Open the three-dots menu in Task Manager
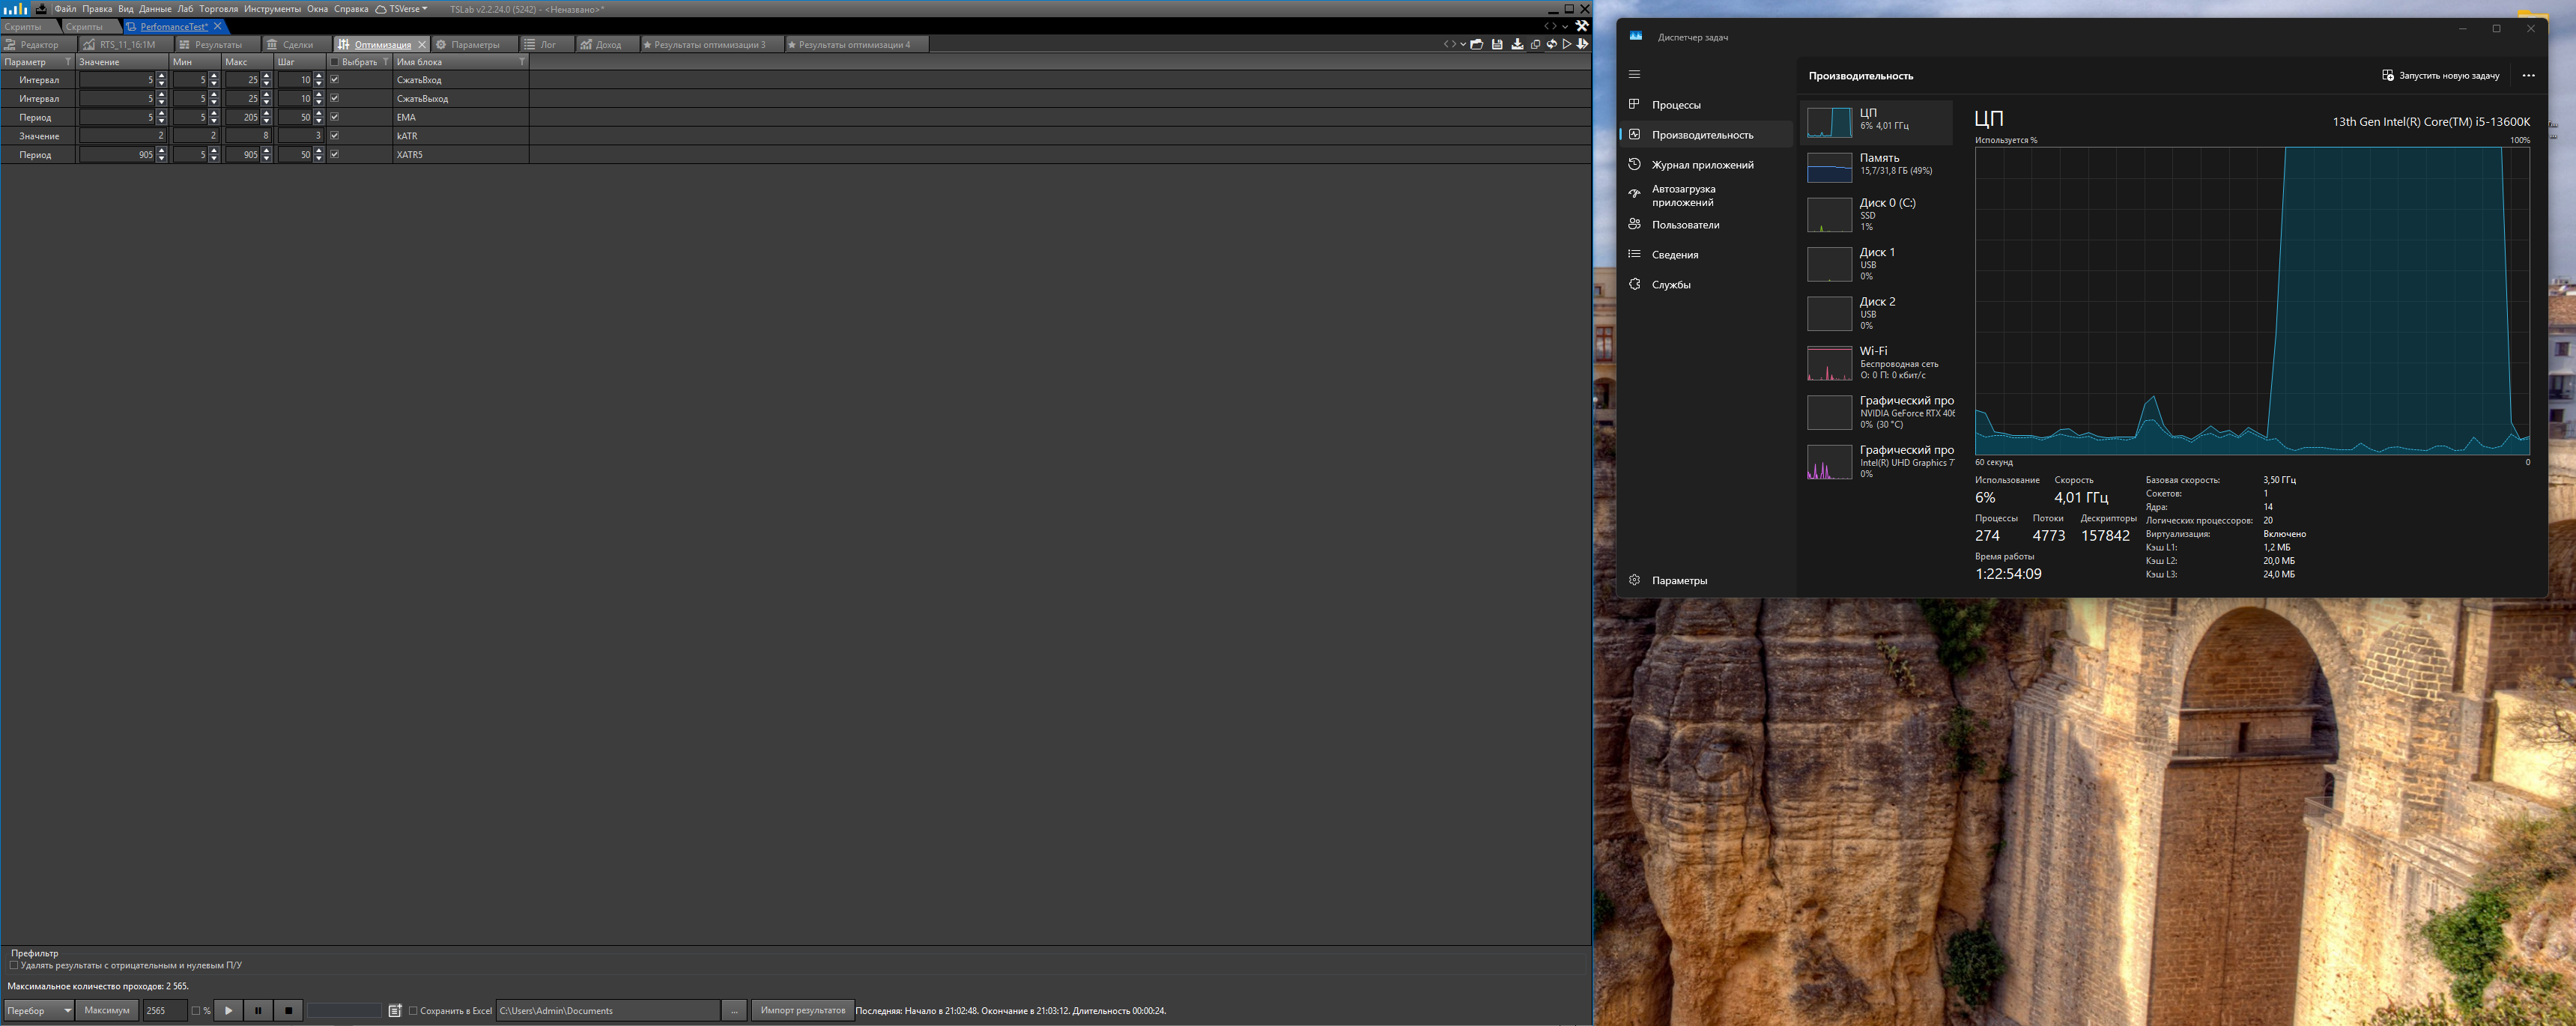This screenshot has height=1026, width=2576. (x=2528, y=75)
